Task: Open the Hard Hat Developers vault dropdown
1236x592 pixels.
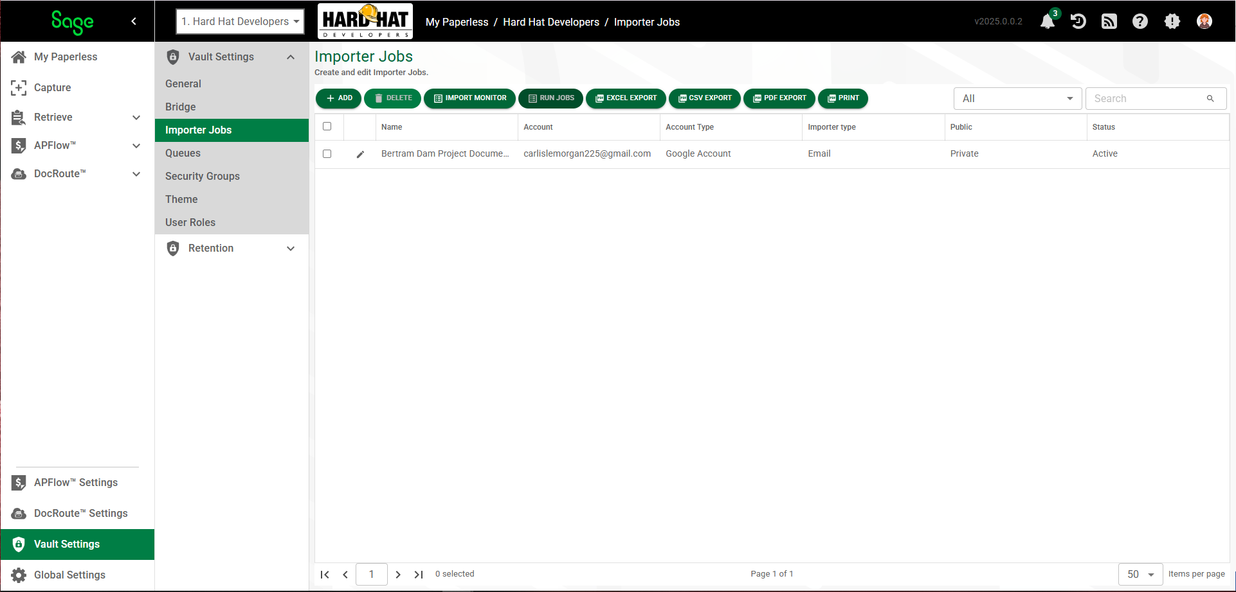Action: point(241,21)
